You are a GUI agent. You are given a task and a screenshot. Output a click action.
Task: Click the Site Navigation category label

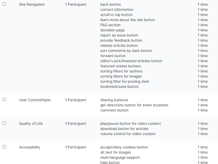coord(32,4)
